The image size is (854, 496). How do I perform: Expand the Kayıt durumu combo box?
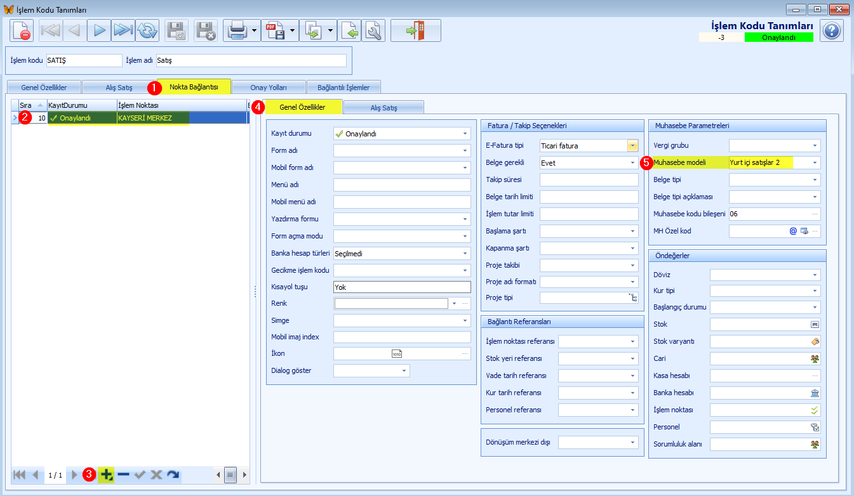pos(465,134)
